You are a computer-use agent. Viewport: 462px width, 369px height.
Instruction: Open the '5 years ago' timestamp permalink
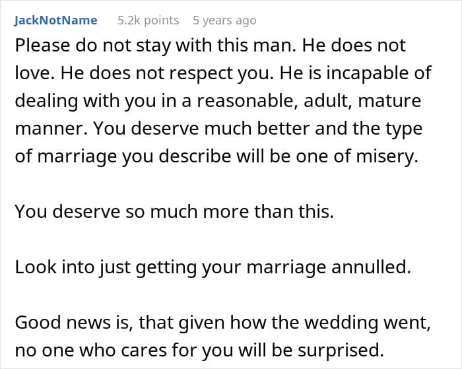(x=224, y=20)
